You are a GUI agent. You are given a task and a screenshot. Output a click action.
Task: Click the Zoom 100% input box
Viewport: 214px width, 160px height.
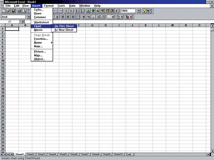pos(128,11)
